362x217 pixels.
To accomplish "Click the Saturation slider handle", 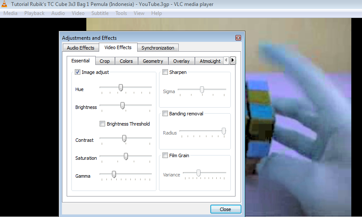I will click(126, 156).
